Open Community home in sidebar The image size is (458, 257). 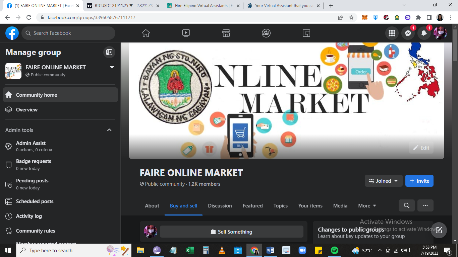[x=60, y=95]
